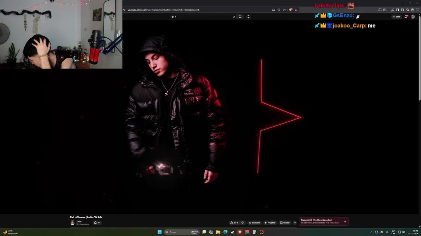Screen dimensions: 421x236
Task: Open more actions three-dot menu under video
Action: coord(295,223)
